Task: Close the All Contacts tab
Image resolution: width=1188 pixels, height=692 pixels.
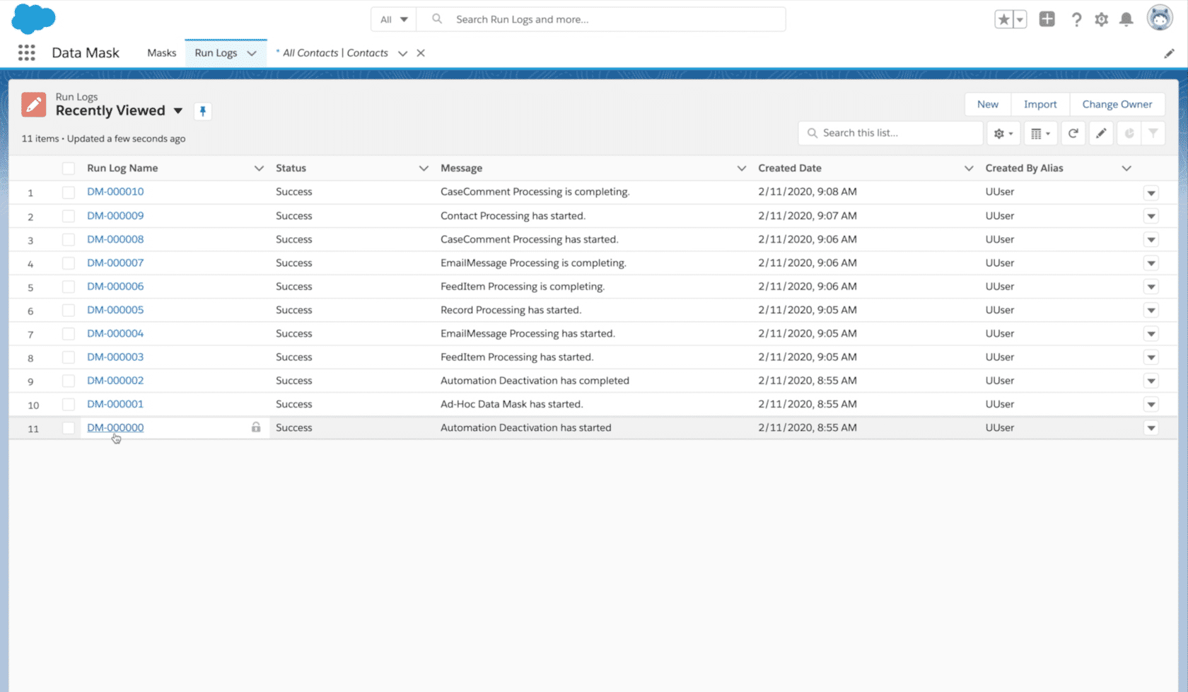Action: [421, 53]
